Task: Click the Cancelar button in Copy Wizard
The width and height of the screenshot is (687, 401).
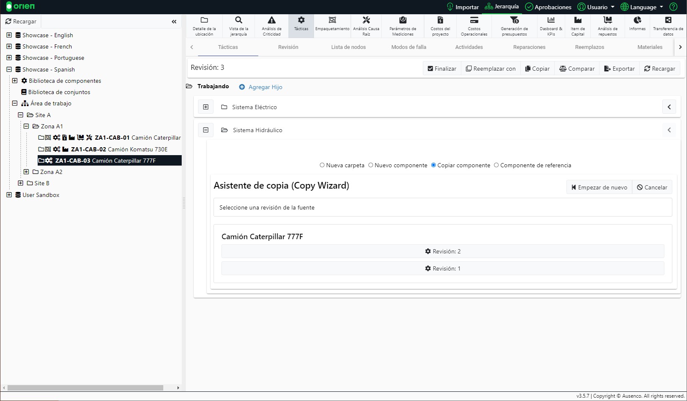Action: click(652, 187)
